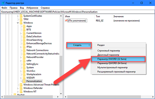155x99 pixels.
Task: Click the WorkplaceJoin folder icon
Action: [24, 74]
